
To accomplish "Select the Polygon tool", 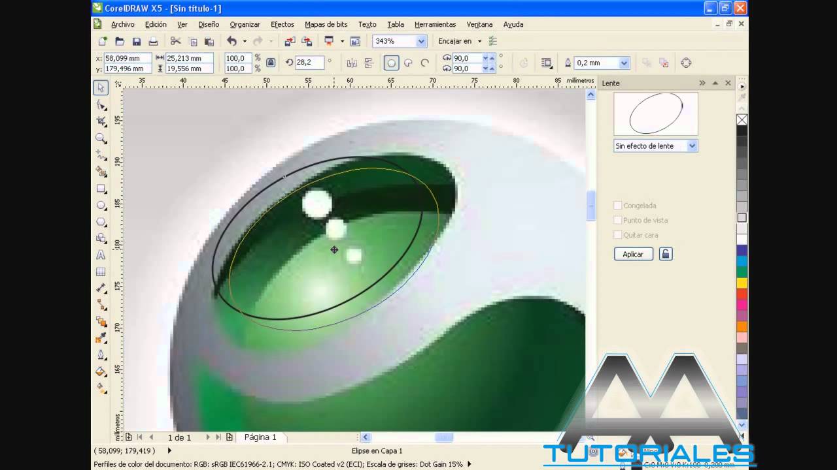I will coord(101,222).
